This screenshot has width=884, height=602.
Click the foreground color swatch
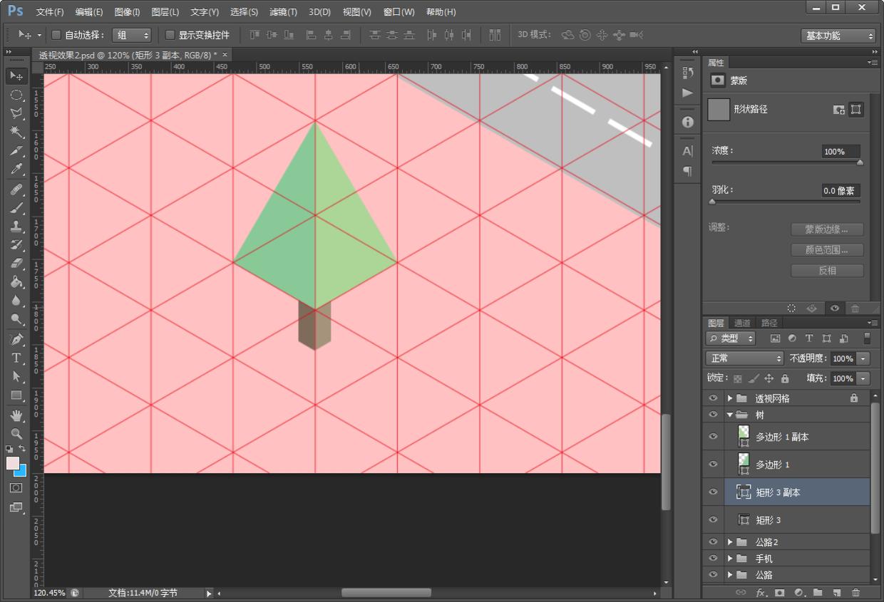[13, 464]
